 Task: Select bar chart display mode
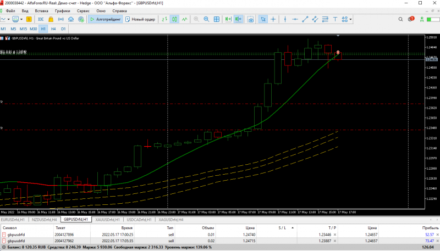[x=164, y=19]
